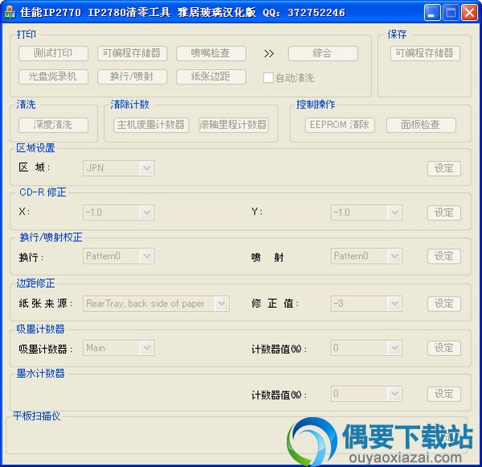Click the >> arrows in 打印 group
This screenshot has width=482, height=467.
point(268,54)
